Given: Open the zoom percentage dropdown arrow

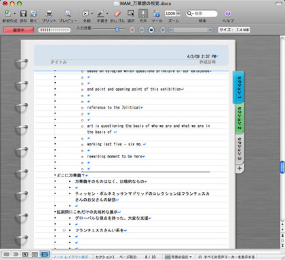Looking at the screenshot, I should coord(178,14).
